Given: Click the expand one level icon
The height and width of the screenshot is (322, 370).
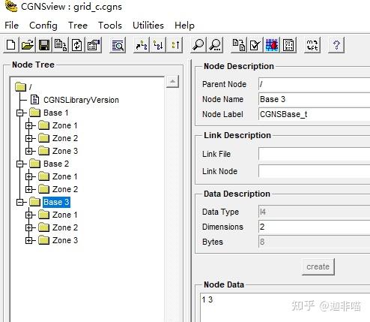Looking at the screenshot, I should [158, 45].
